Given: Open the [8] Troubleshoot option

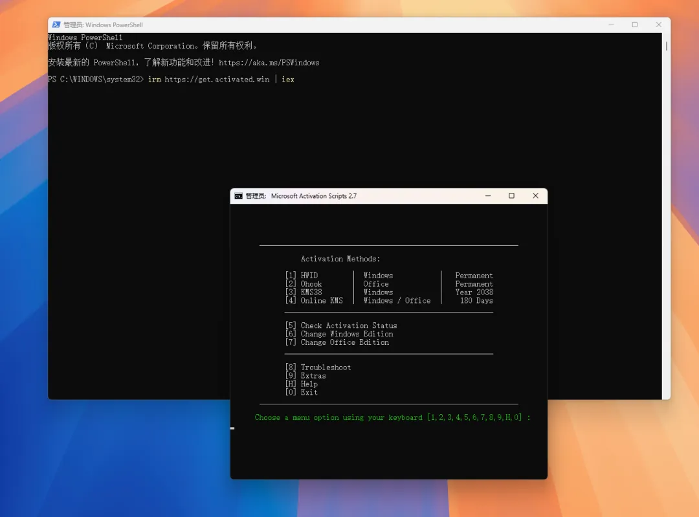Looking at the screenshot, I should coord(318,368).
